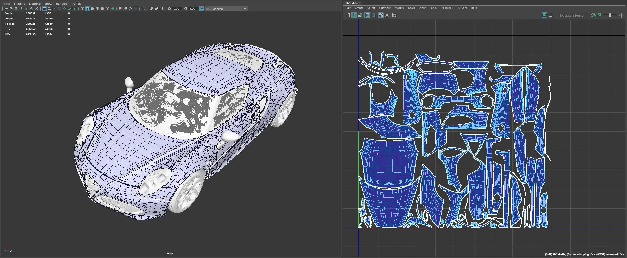Toggle smooth shade all cube button
This screenshot has width=627, height=258.
pyautogui.click(x=87, y=9)
